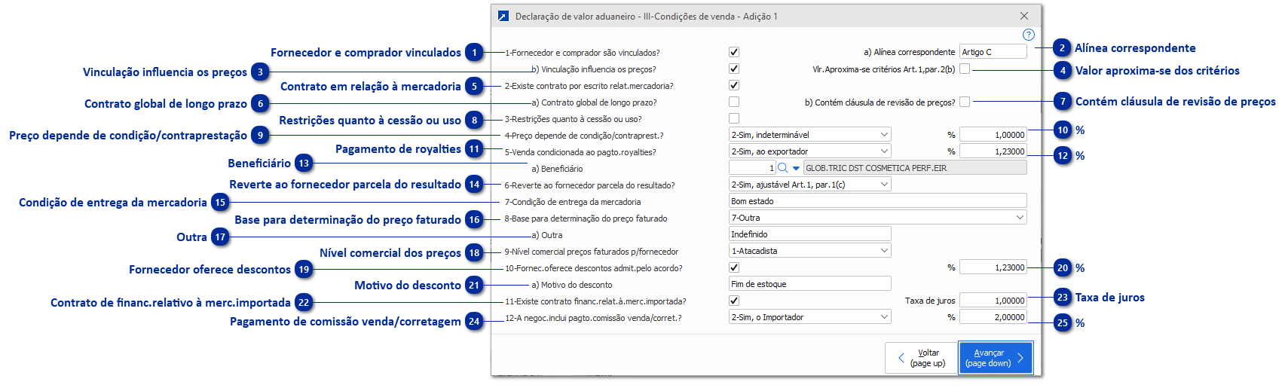Click the Taxa de juros field

[x=993, y=301]
